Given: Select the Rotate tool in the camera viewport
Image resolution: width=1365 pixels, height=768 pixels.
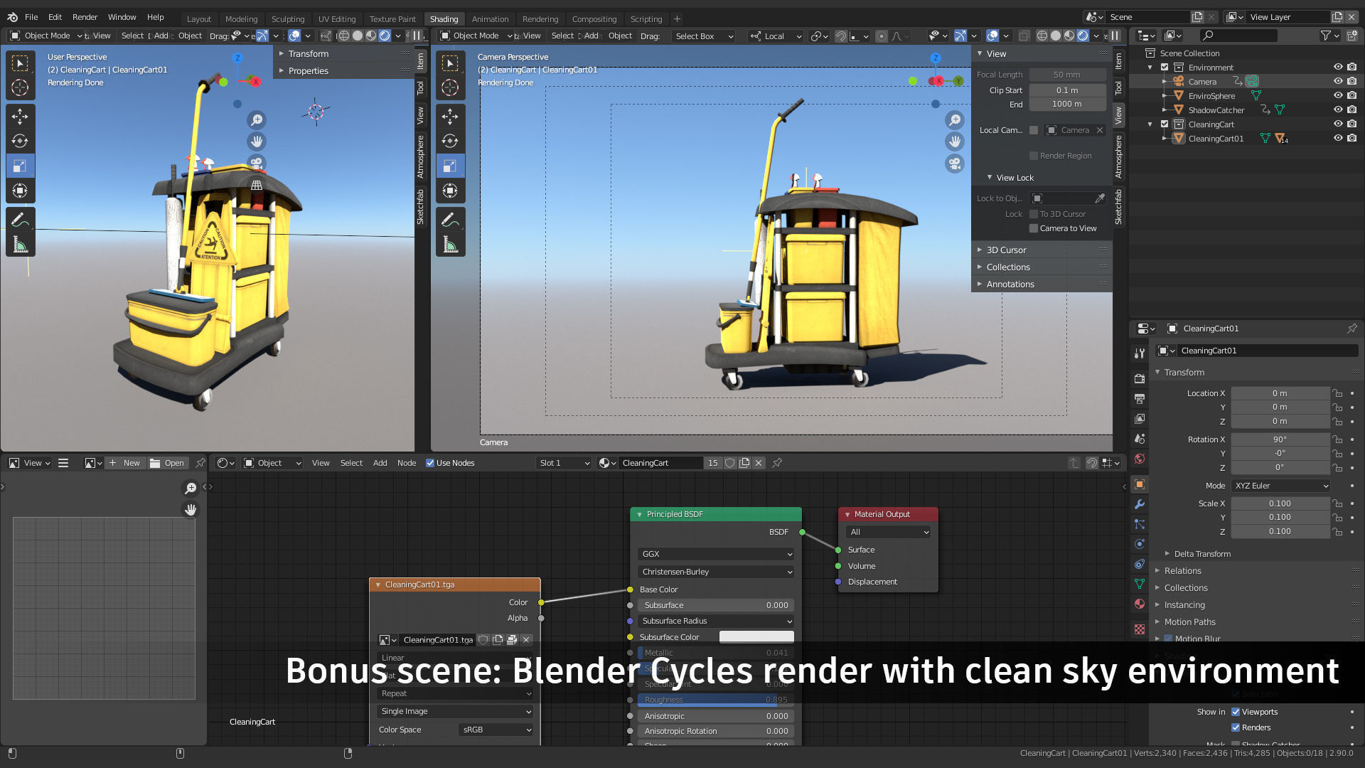Looking at the screenshot, I should click(450, 141).
